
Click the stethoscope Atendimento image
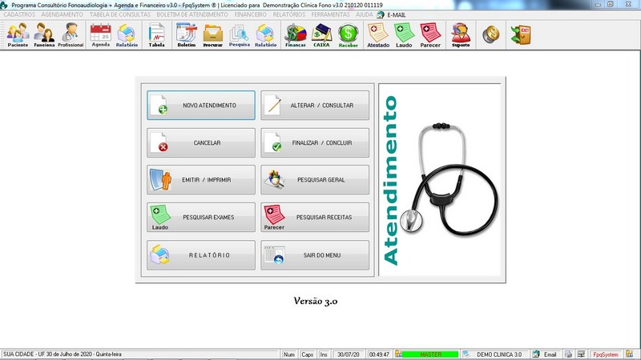pos(439,179)
